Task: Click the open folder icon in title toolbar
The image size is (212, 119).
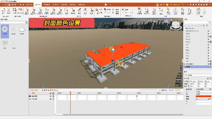Action: click(x=10, y=5)
